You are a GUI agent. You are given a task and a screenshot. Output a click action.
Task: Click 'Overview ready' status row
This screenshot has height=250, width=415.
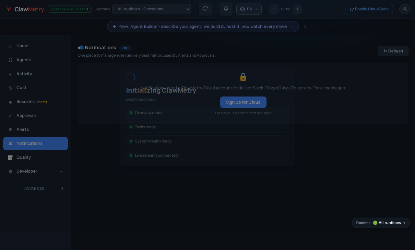tap(207, 113)
